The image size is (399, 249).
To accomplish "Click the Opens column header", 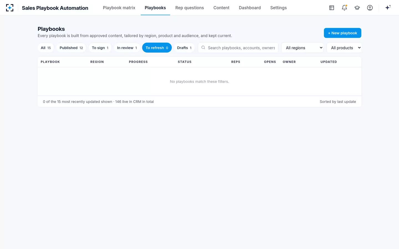I will tap(270, 62).
